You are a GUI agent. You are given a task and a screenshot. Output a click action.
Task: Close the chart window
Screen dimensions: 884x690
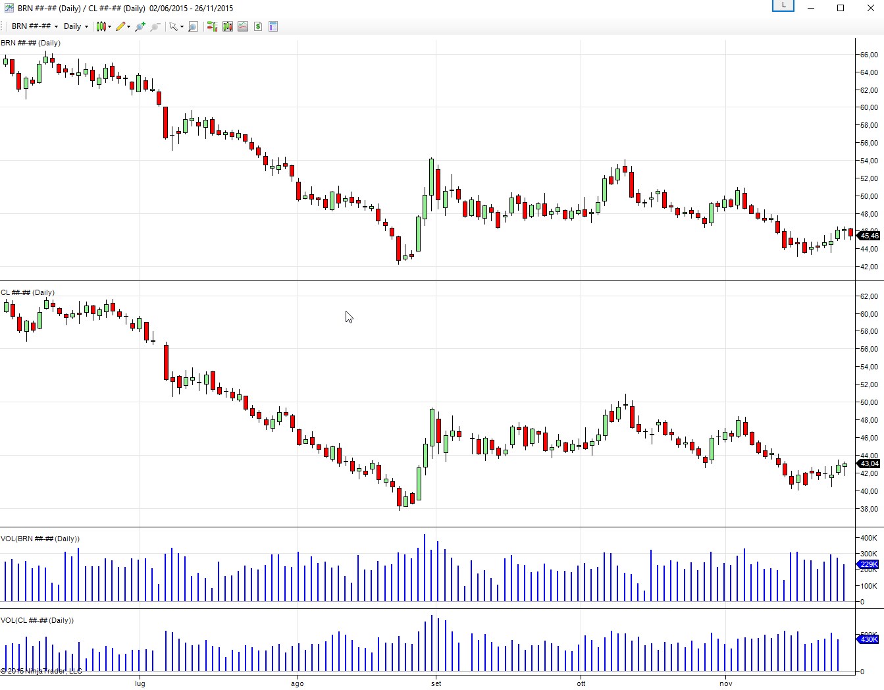[x=870, y=8]
